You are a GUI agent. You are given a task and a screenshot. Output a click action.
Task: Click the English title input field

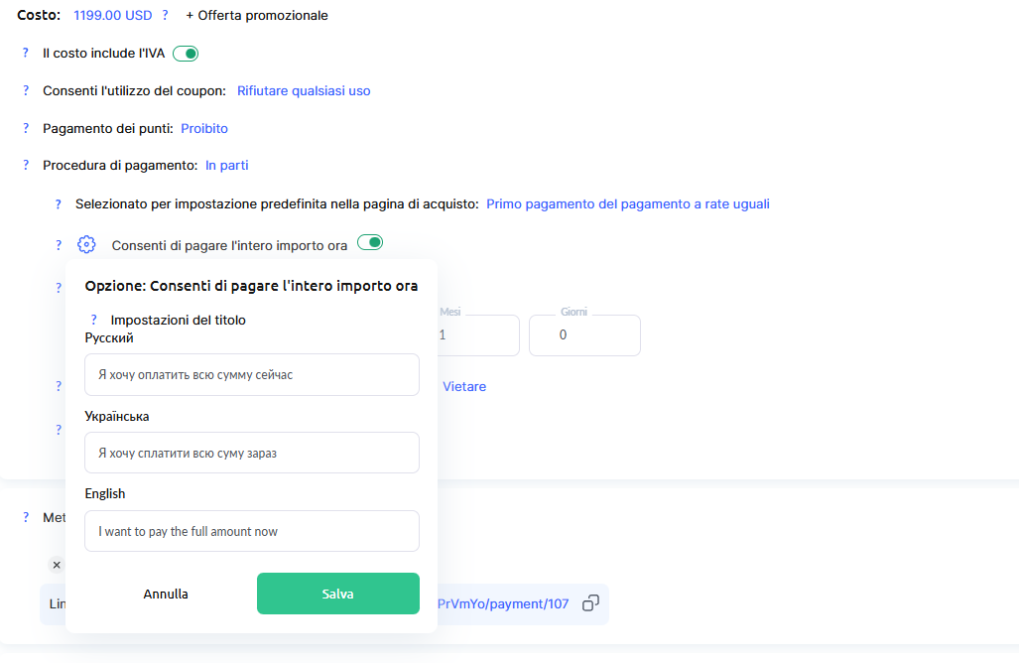point(252,532)
